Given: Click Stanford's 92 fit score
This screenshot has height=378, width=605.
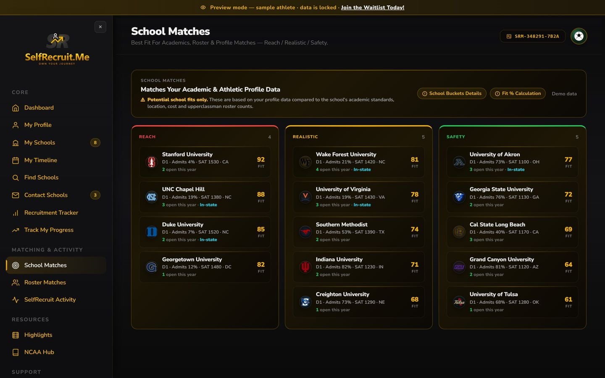Looking at the screenshot, I should 261,160.
